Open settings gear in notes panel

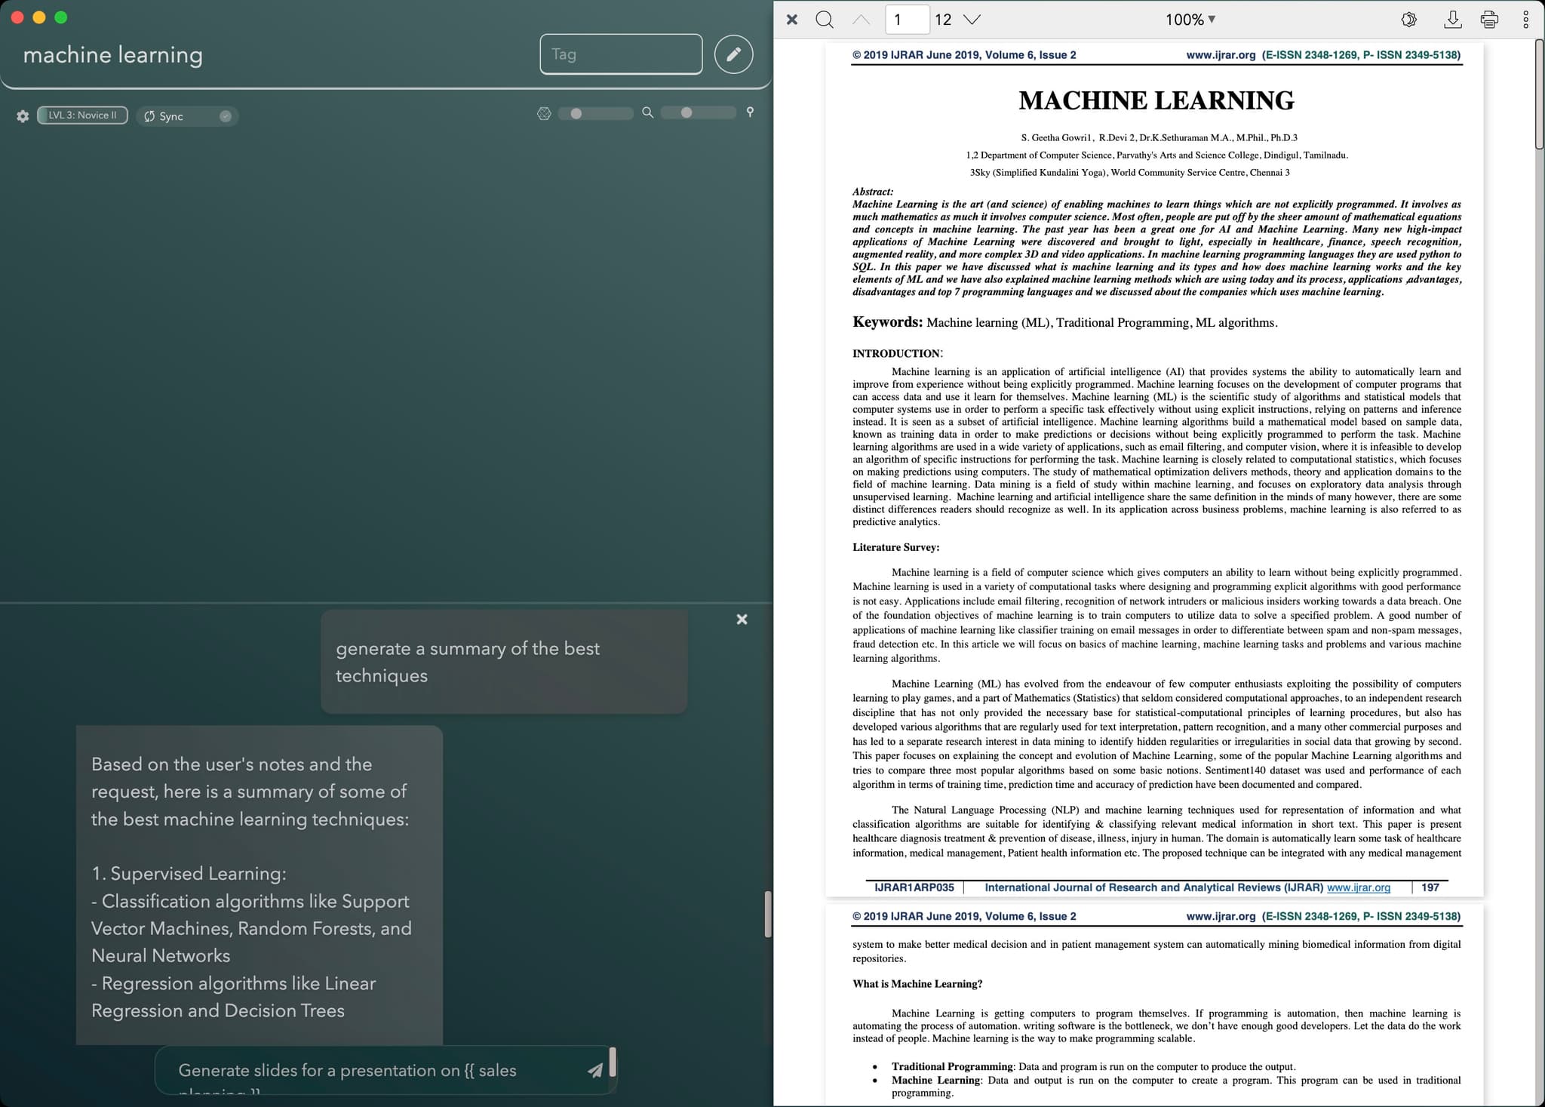coord(23,115)
